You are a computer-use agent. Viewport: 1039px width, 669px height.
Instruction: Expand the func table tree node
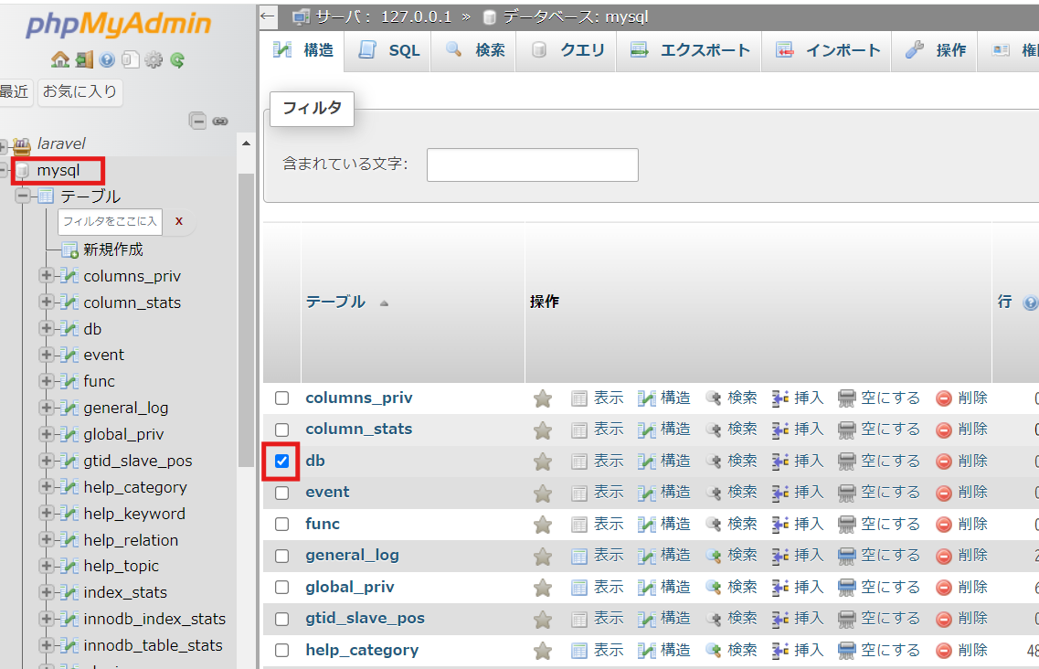(x=47, y=381)
